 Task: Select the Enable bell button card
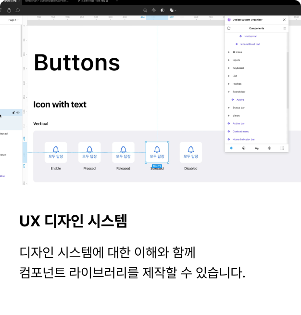tap(56, 153)
